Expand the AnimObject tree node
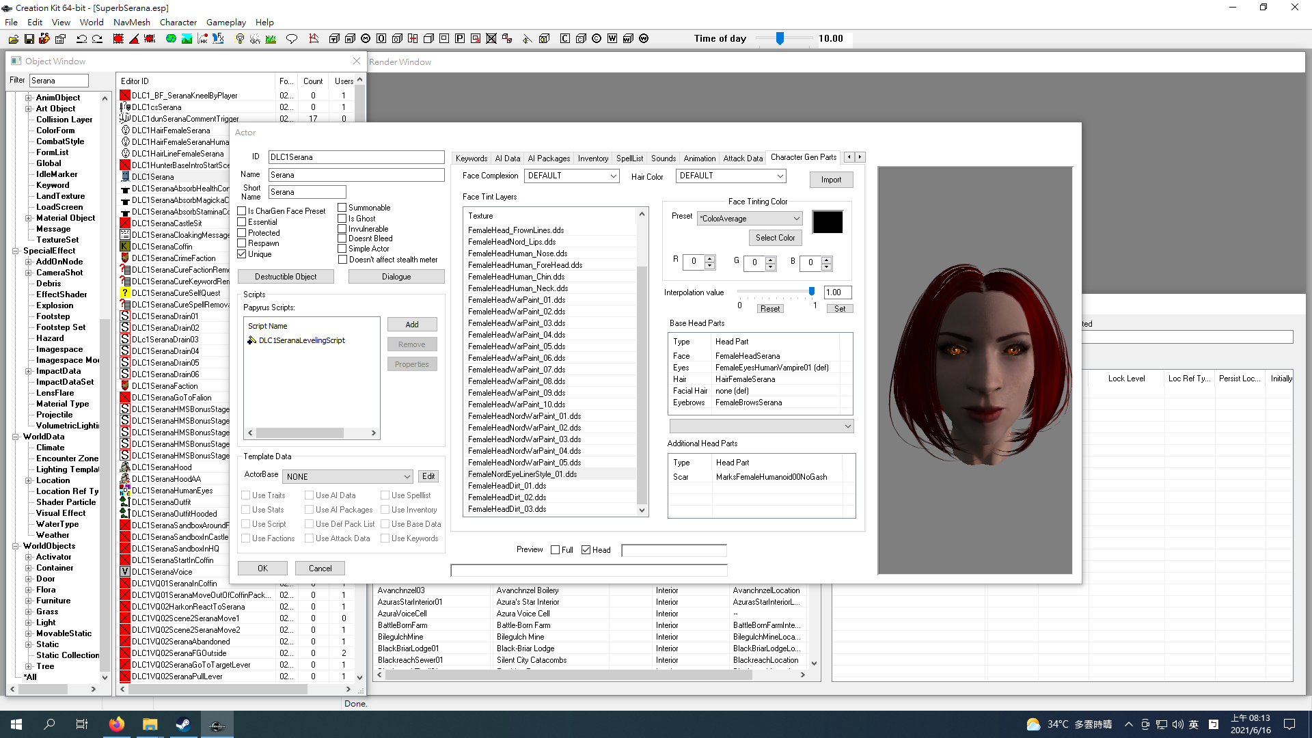This screenshot has height=738, width=1312. pyautogui.click(x=29, y=98)
